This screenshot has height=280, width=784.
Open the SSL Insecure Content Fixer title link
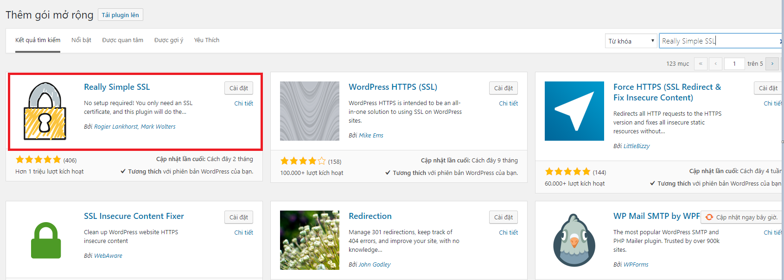pyautogui.click(x=134, y=216)
